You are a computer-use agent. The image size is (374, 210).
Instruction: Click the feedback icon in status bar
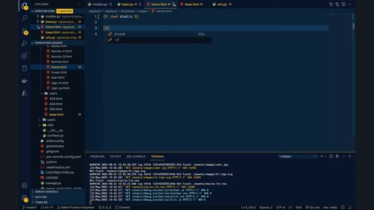[343, 208]
